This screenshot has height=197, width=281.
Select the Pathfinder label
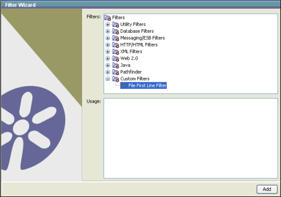(x=131, y=72)
